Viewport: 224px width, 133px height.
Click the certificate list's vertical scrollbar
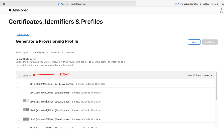(216, 88)
